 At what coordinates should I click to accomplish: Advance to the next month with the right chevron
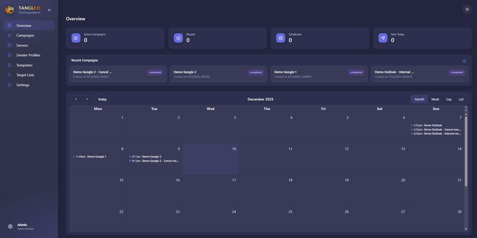tap(87, 99)
